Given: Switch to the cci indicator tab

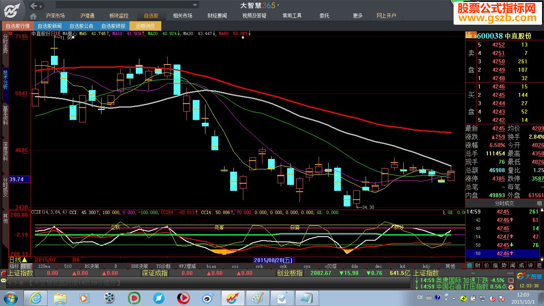Looking at the screenshot, I should point(235,266).
